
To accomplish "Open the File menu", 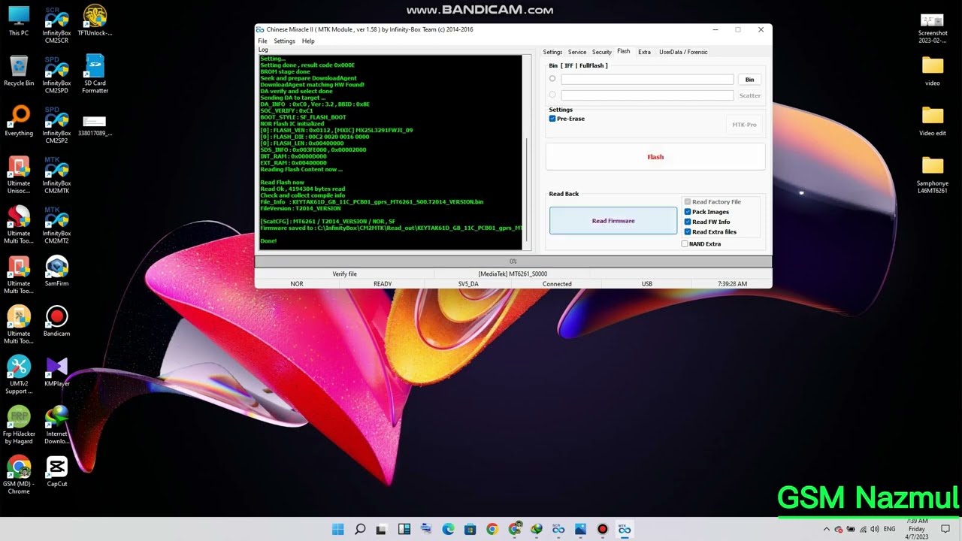I will pyautogui.click(x=262, y=41).
